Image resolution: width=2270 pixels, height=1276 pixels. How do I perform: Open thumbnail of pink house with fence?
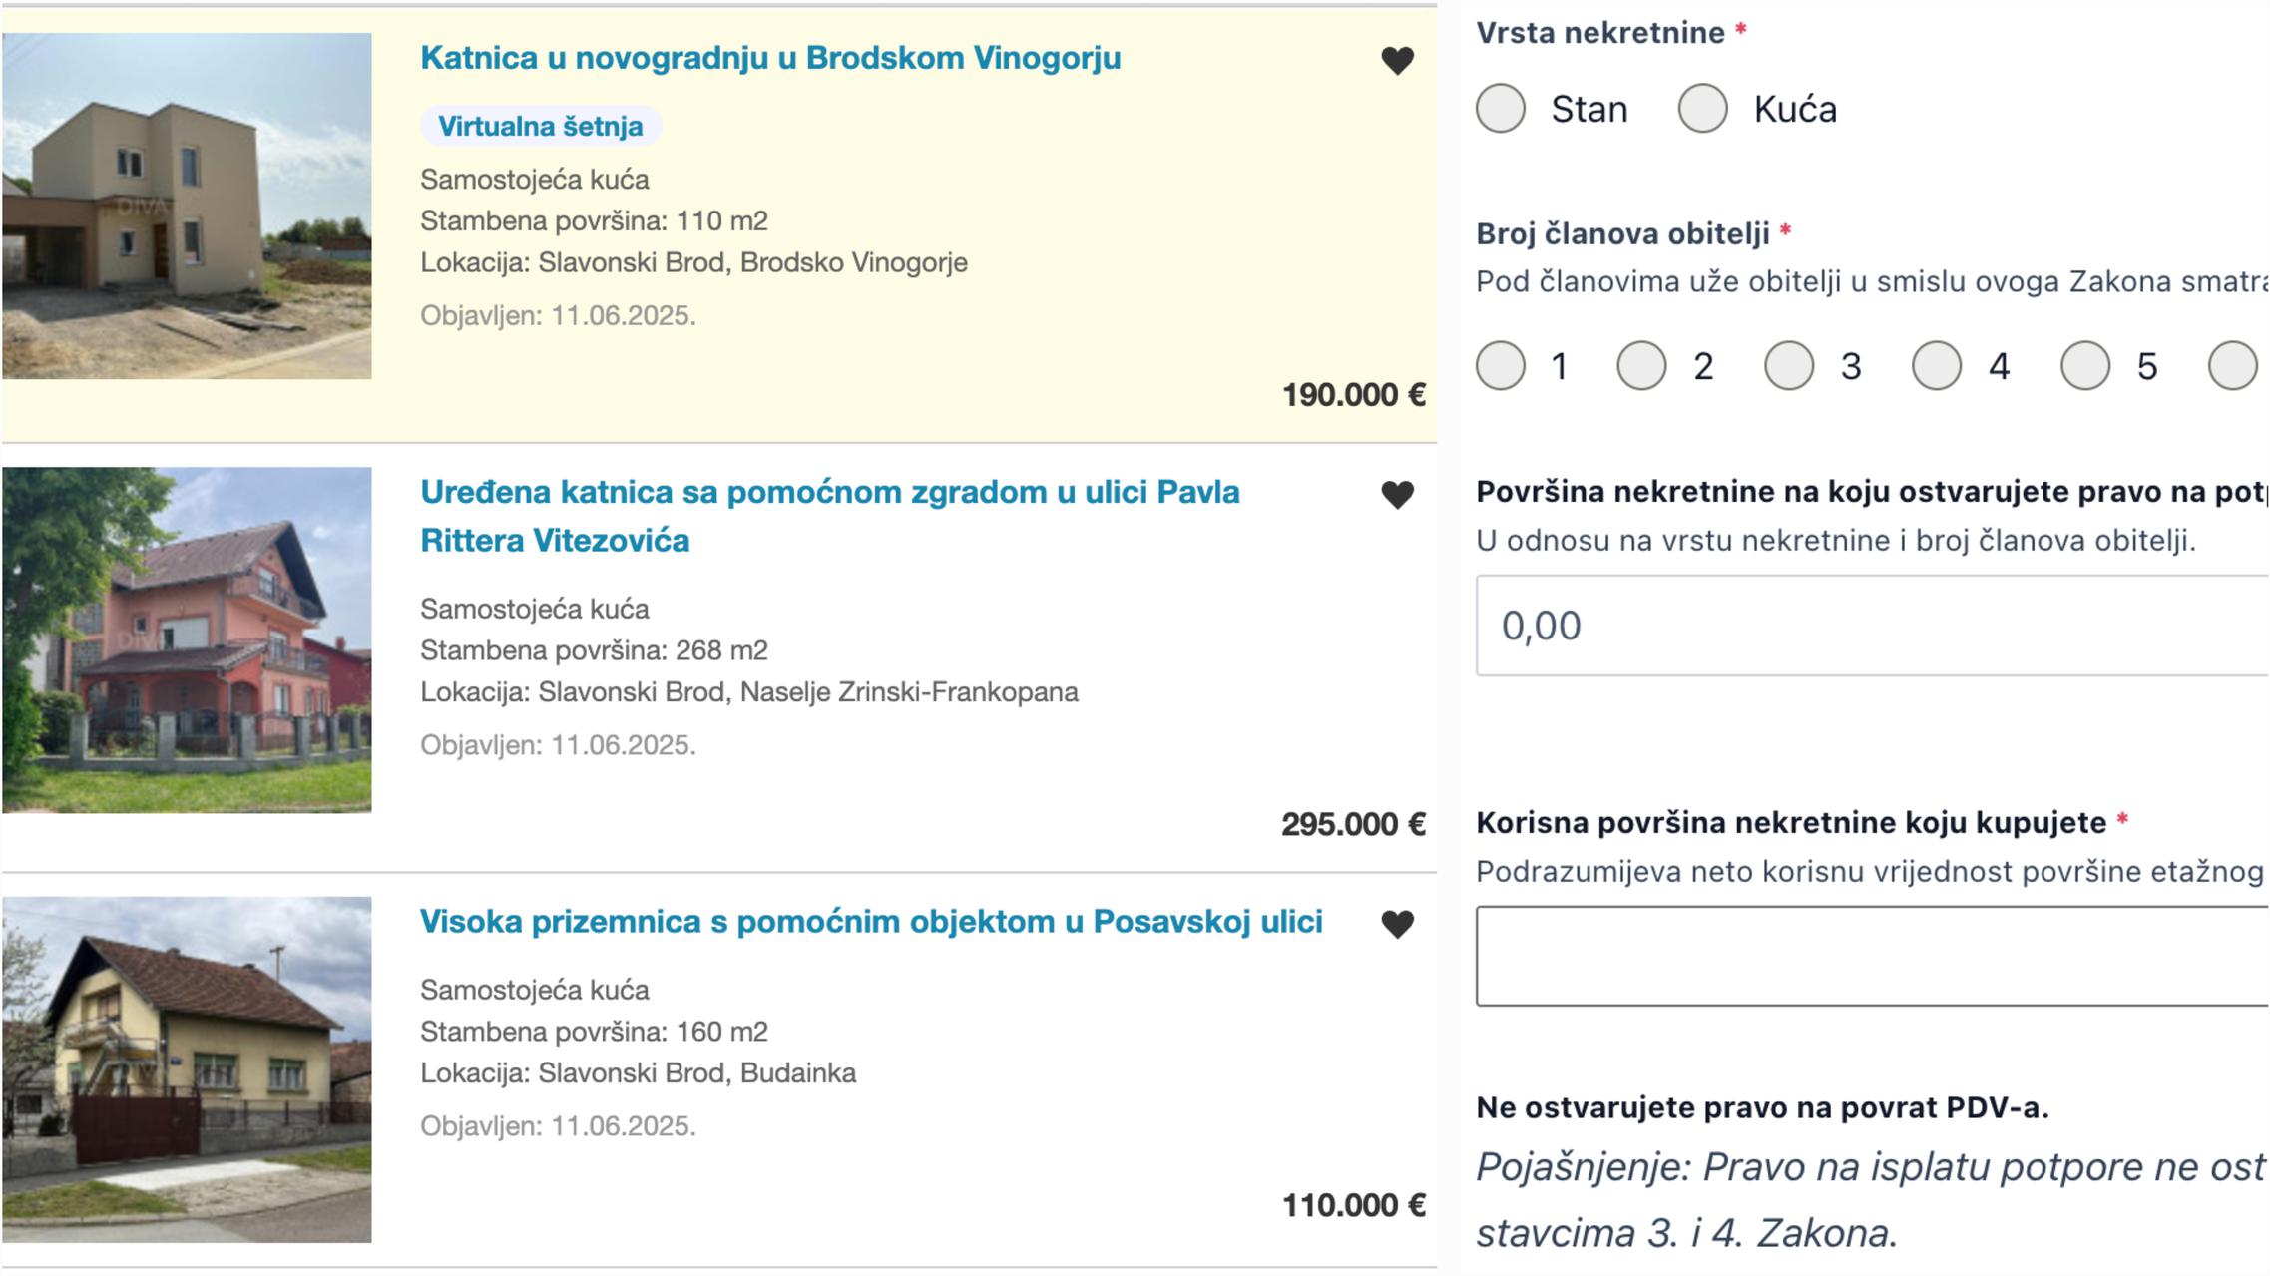[187, 640]
